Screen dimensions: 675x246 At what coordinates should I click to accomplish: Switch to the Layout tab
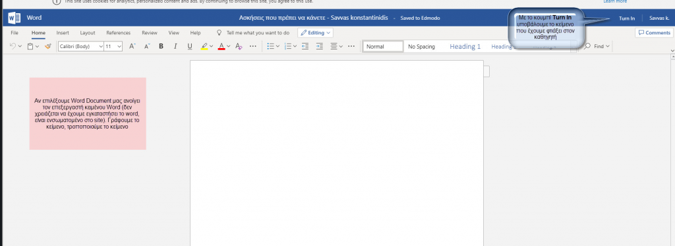(x=88, y=33)
